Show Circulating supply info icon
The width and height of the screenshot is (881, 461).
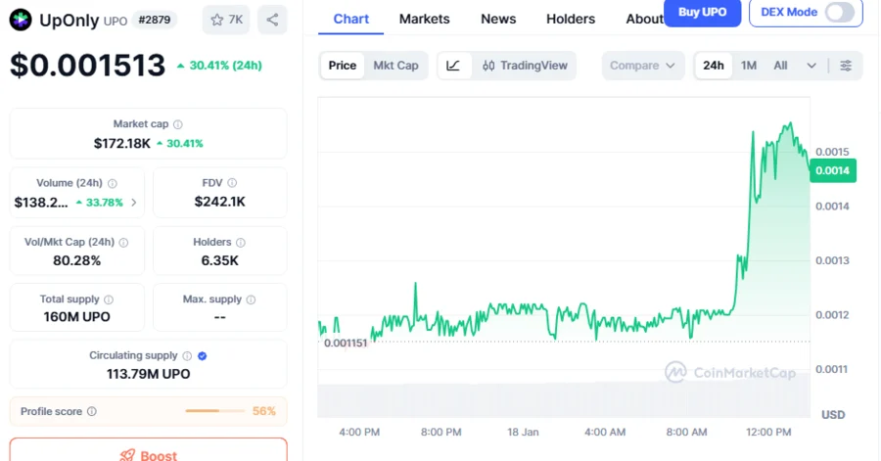tap(187, 355)
